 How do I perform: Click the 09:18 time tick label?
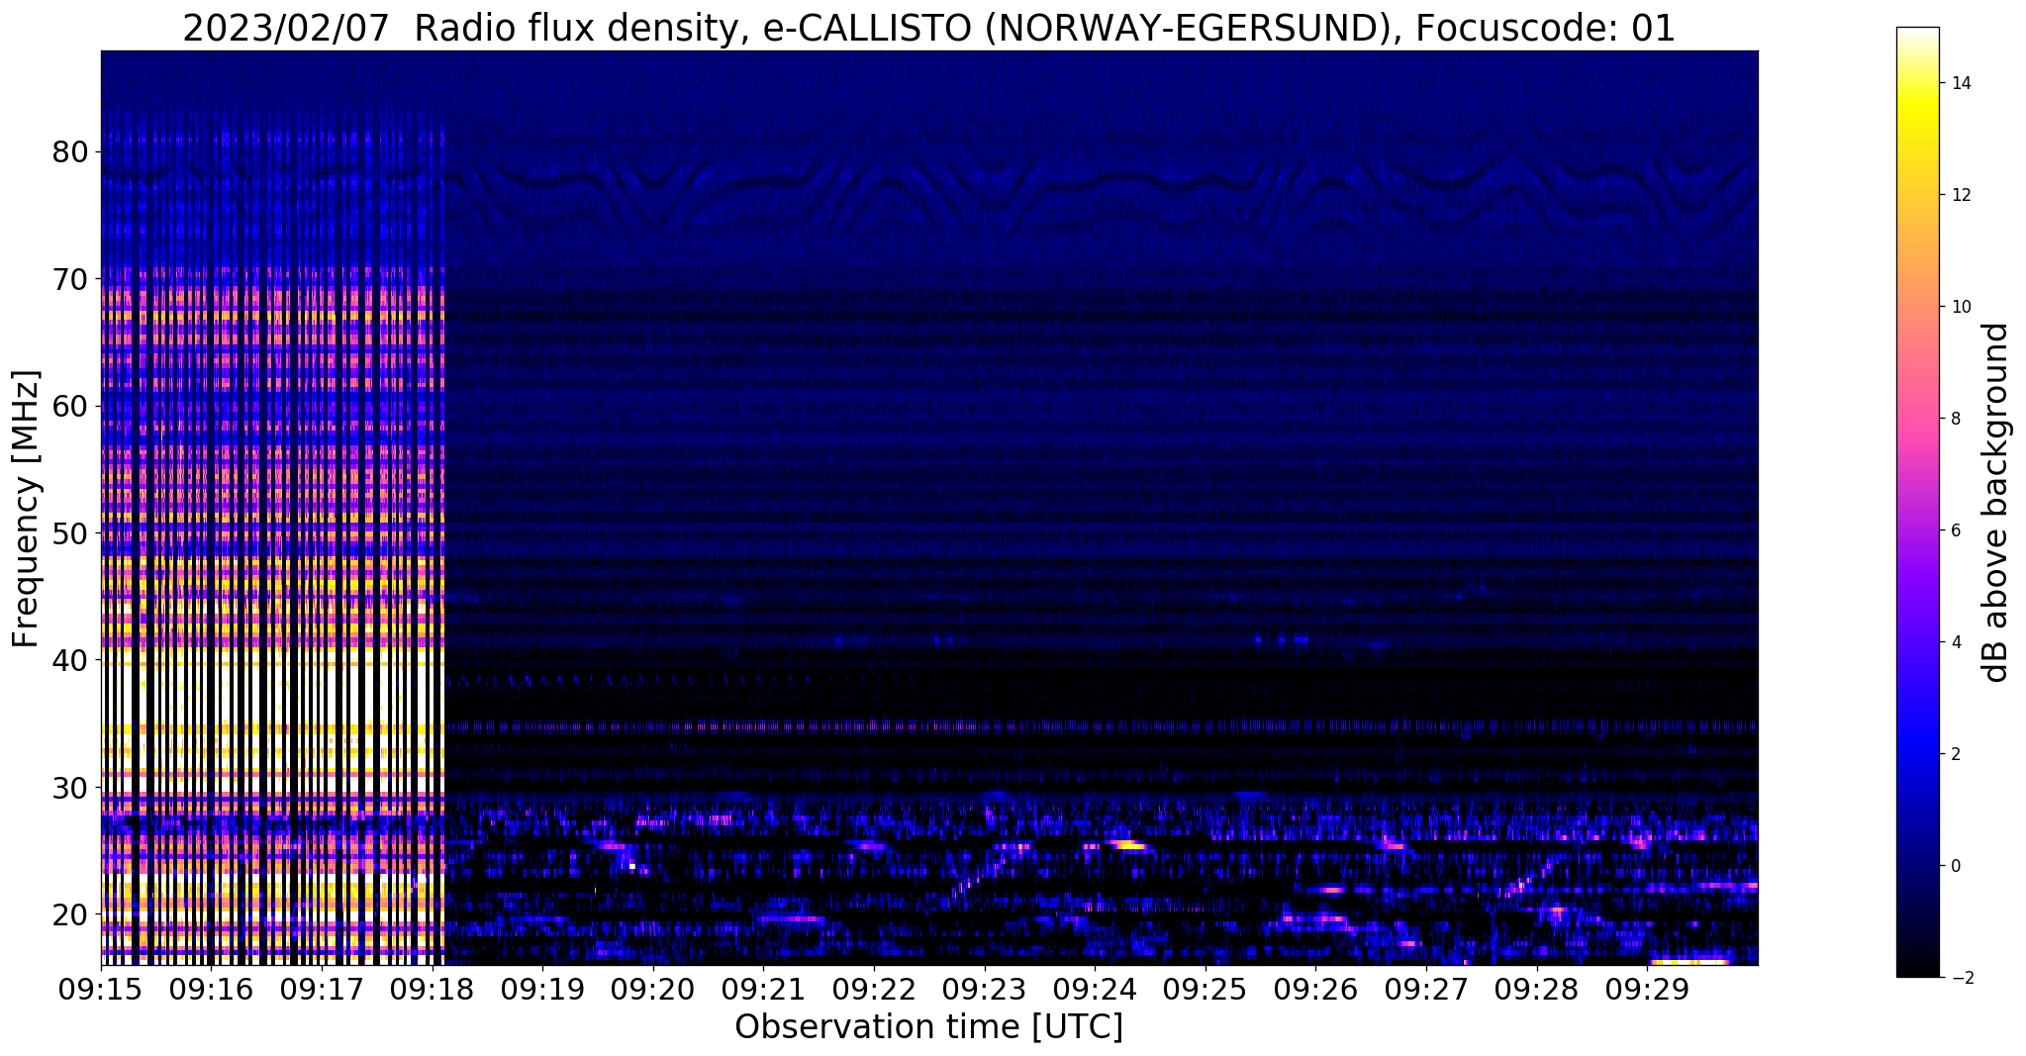coord(433,989)
